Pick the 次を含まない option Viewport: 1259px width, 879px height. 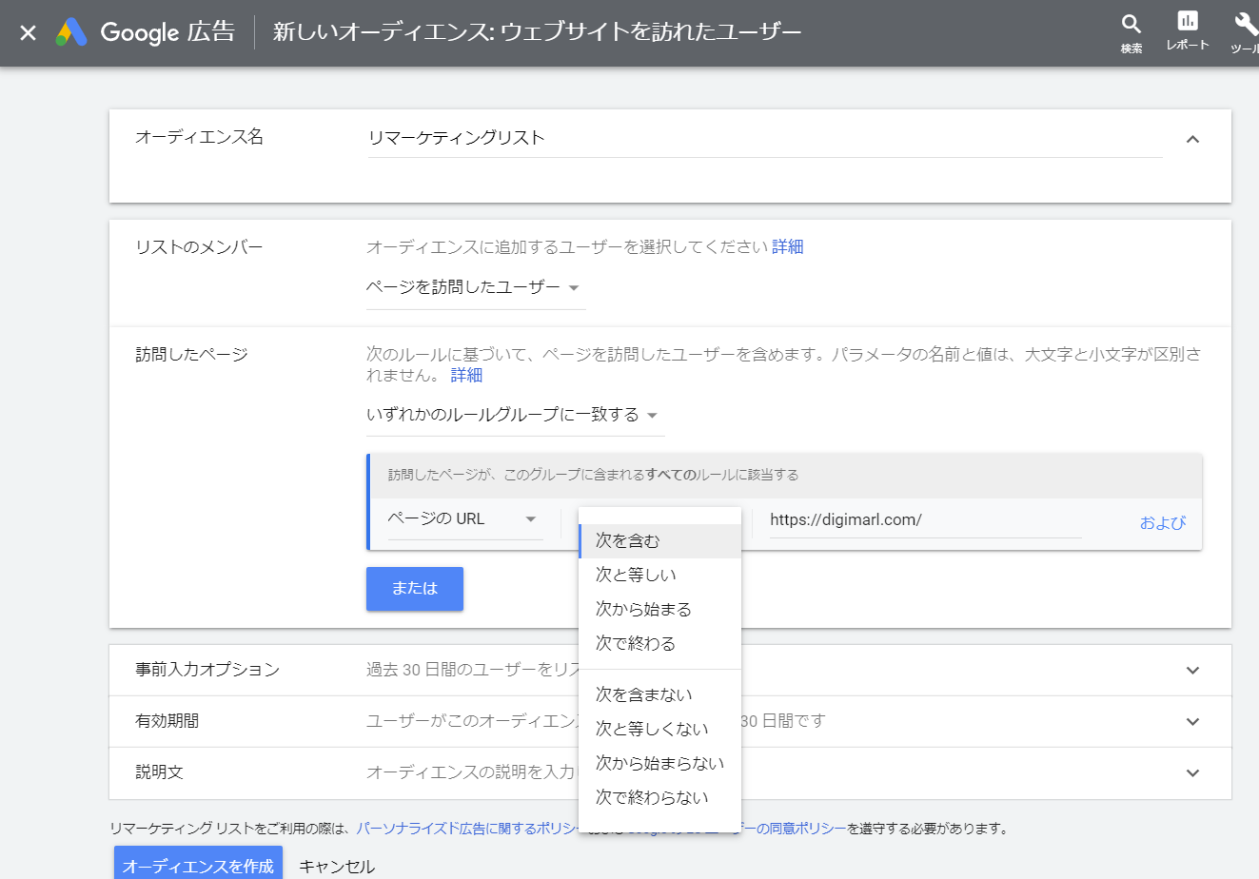(x=659, y=695)
